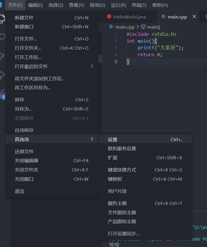Select 打开文件夹... menu entry
This screenshot has height=247, width=207.
click(52, 48)
